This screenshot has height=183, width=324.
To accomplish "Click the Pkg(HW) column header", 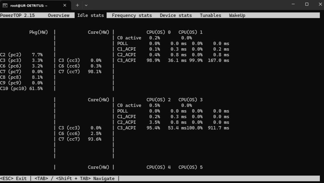I will pos(39,32).
